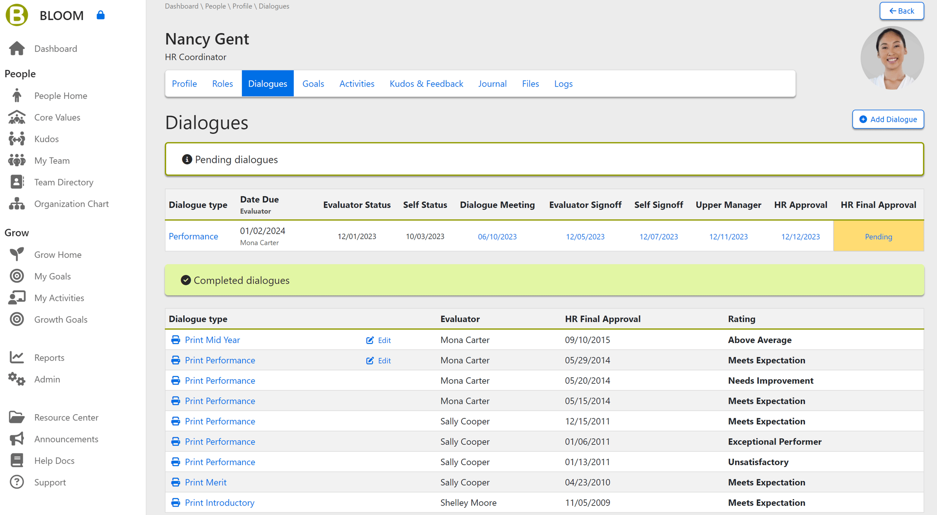Open Organization Chart icon in sidebar
This screenshot has height=515, width=937.
click(x=17, y=204)
